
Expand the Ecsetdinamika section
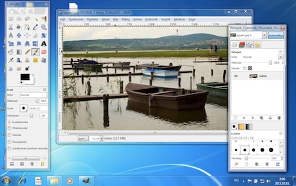(9, 122)
